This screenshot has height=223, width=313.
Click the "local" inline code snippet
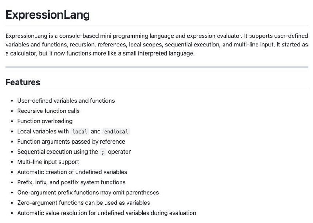click(80, 132)
